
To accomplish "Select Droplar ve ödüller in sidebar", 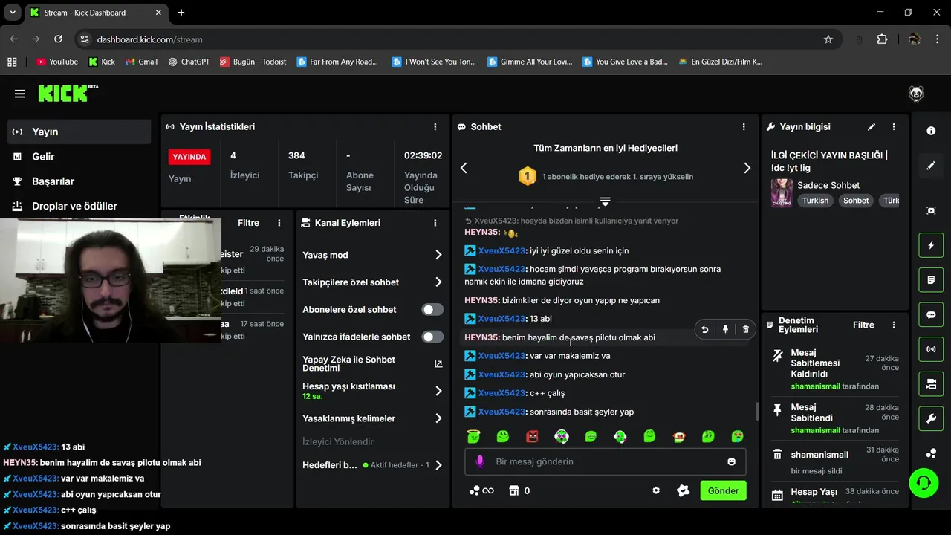I will click(79, 206).
